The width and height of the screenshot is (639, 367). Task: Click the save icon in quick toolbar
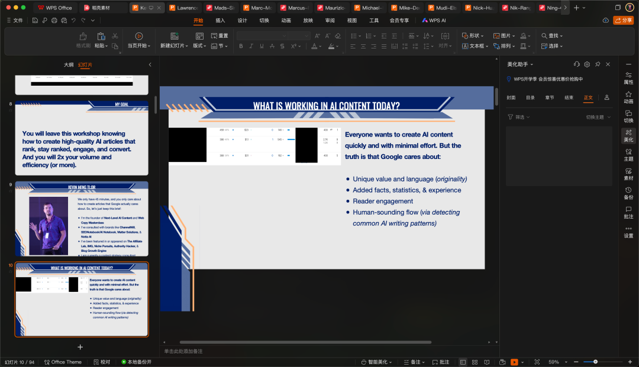35,20
